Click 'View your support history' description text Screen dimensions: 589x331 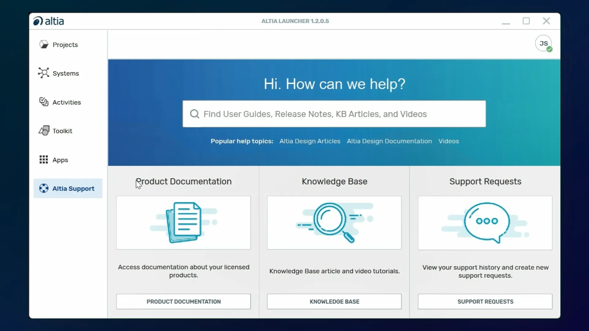click(485, 271)
